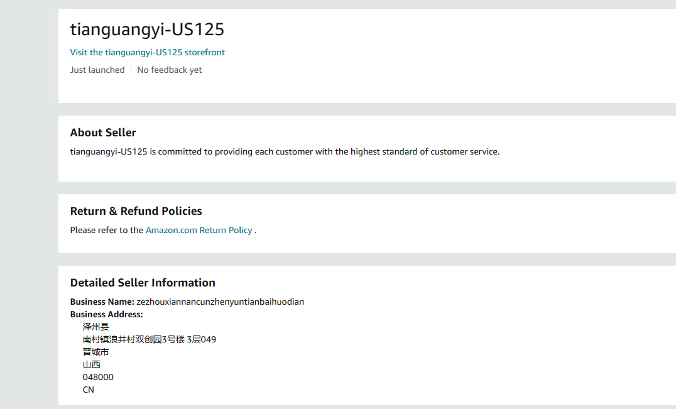Click the 晋城市 city line
Image resolution: width=676 pixels, height=409 pixels.
95,352
